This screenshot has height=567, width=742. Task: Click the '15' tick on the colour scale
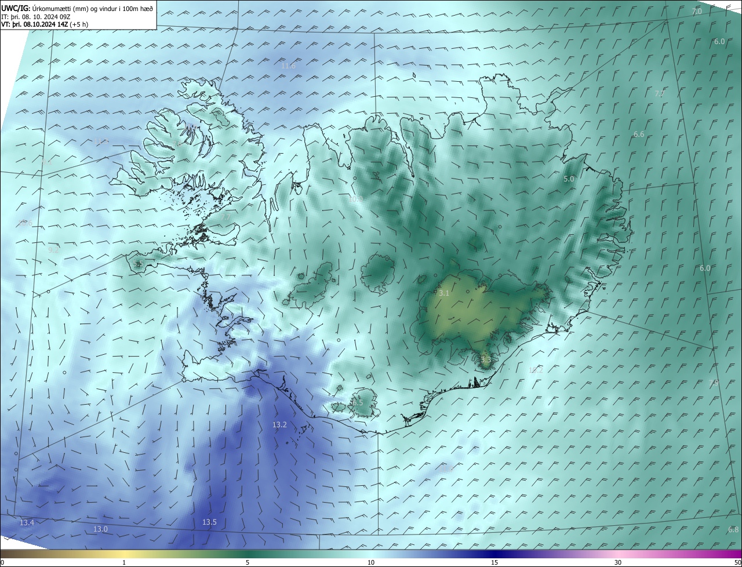click(x=494, y=562)
